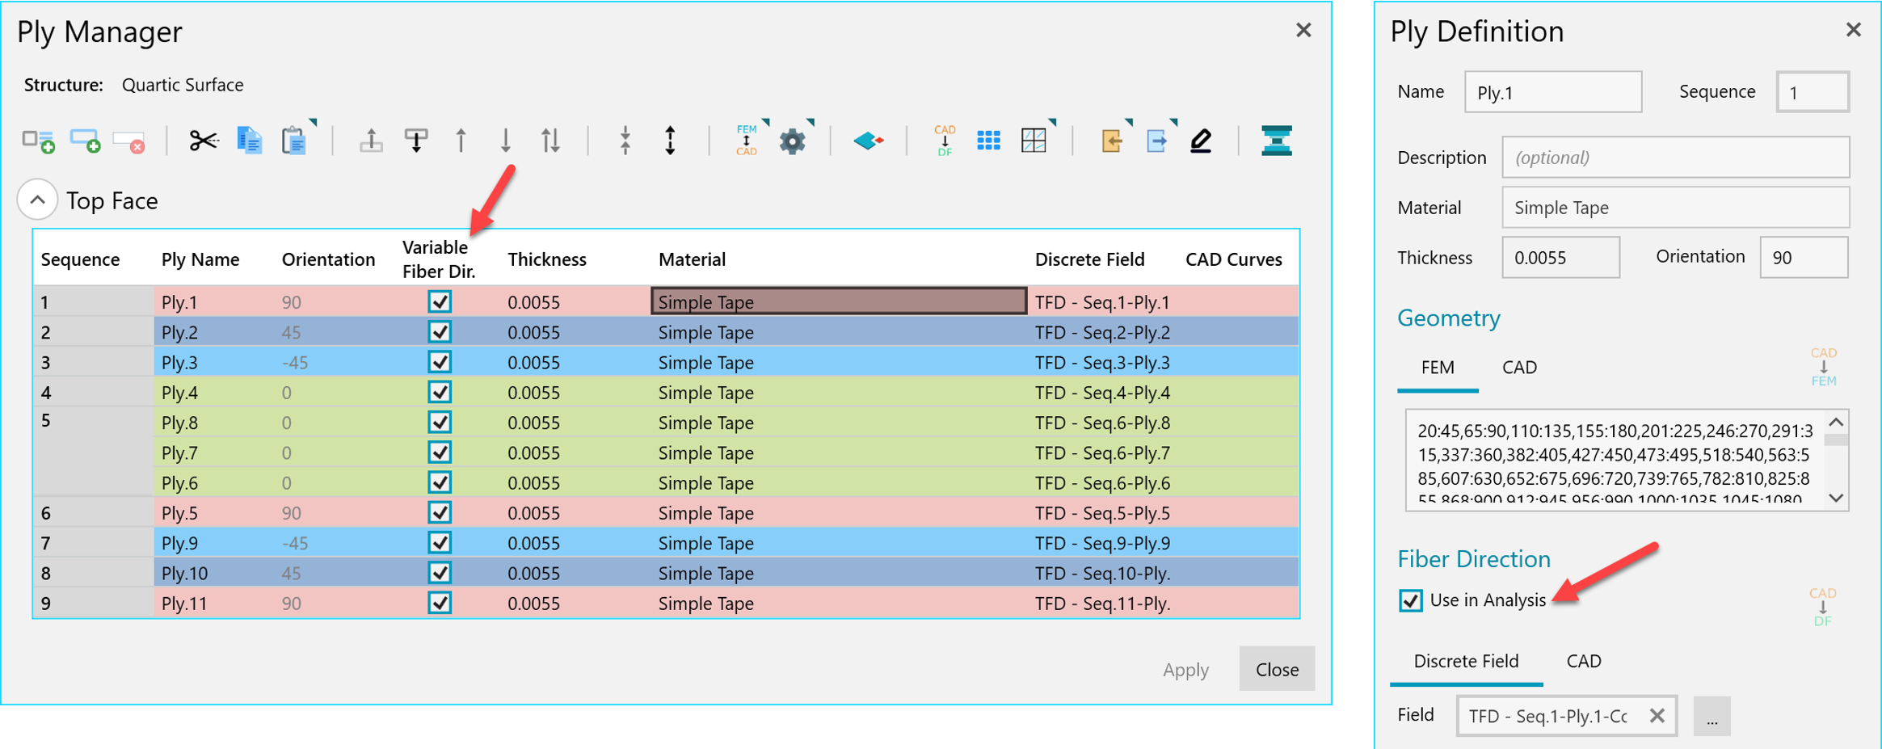The width and height of the screenshot is (1882, 749).
Task: Click scroll down arrow in FEM list
Action: 1836,498
